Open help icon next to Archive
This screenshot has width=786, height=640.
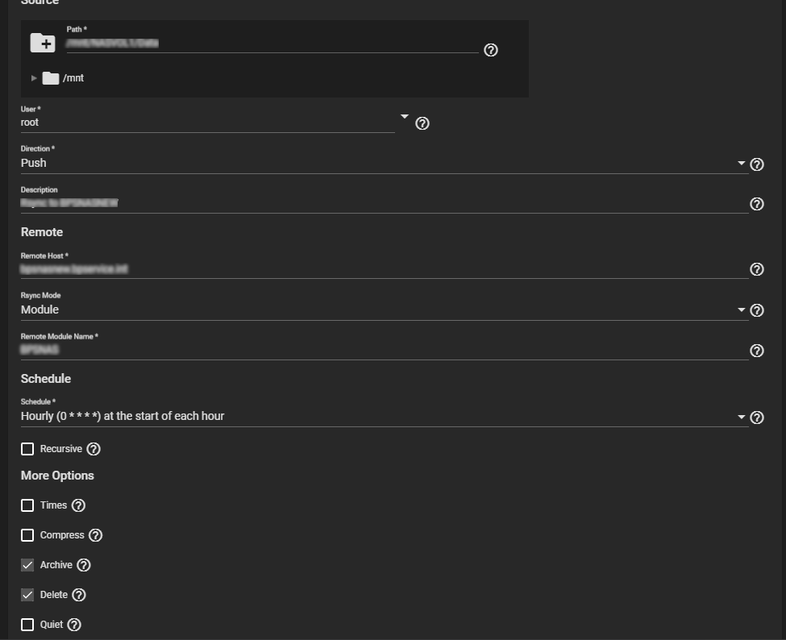[x=84, y=565]
